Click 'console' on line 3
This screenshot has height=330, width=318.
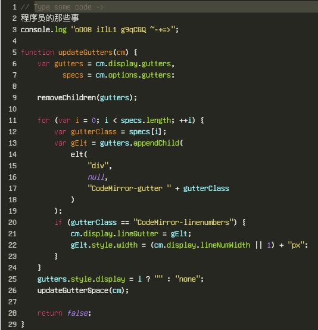[36, 30]
